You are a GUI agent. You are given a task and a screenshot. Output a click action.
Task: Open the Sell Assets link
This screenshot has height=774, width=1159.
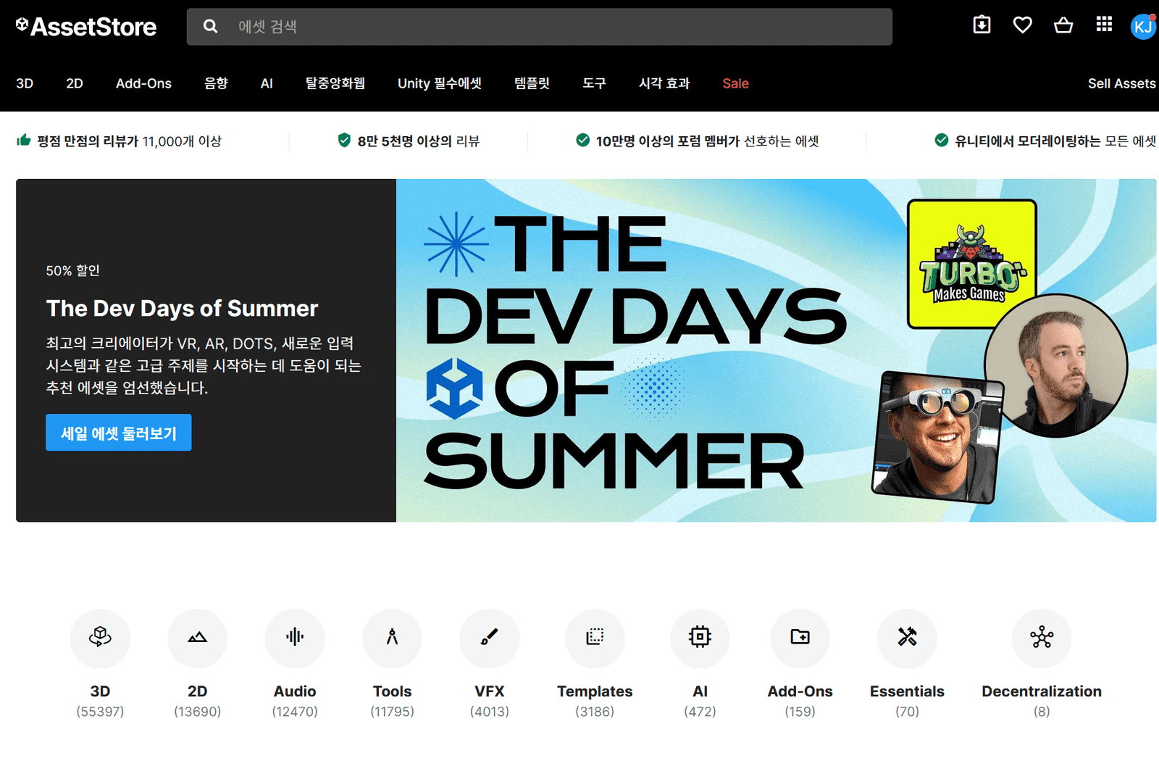(x=1121, y=83)
